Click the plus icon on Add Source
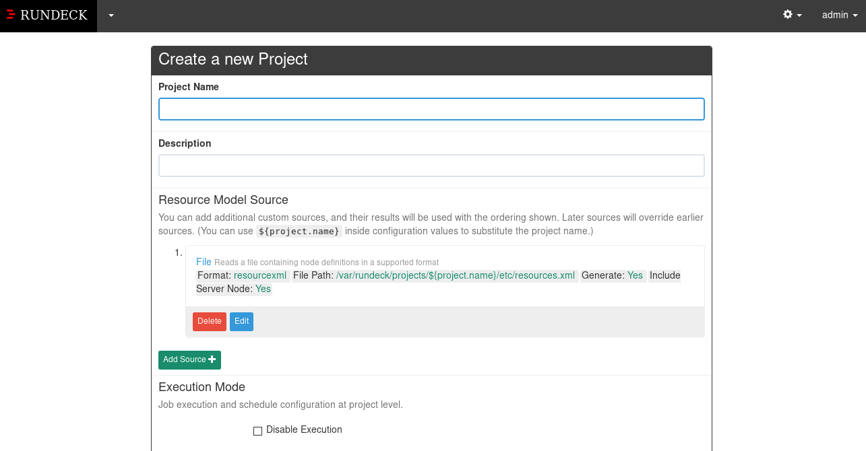The image size is (866, 451). tap(212, 359)
